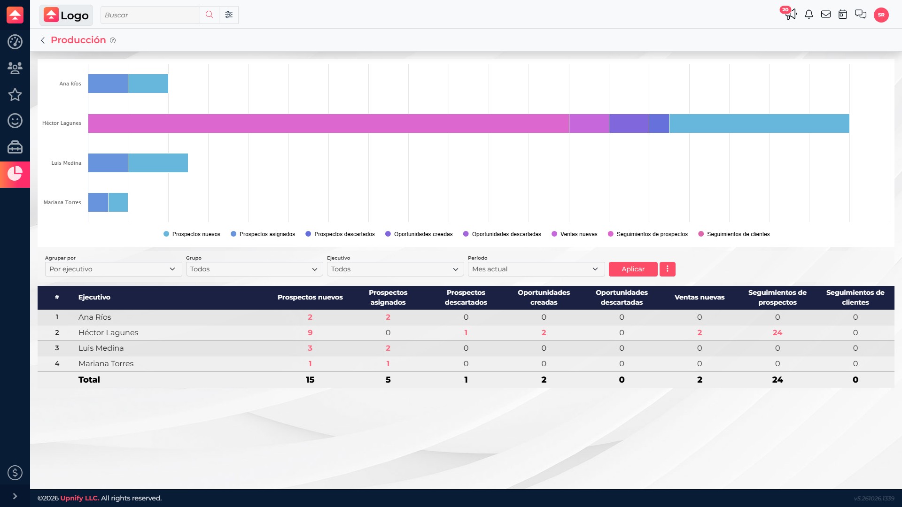Open the Período dropdown

pos(536,269)
